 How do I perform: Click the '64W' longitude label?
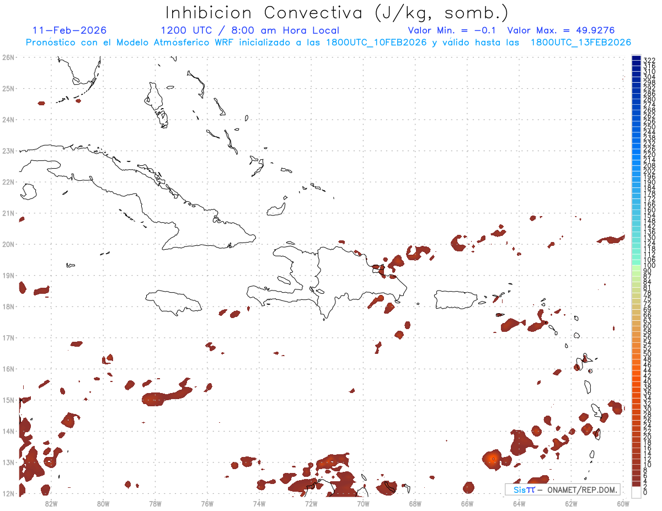519,503
